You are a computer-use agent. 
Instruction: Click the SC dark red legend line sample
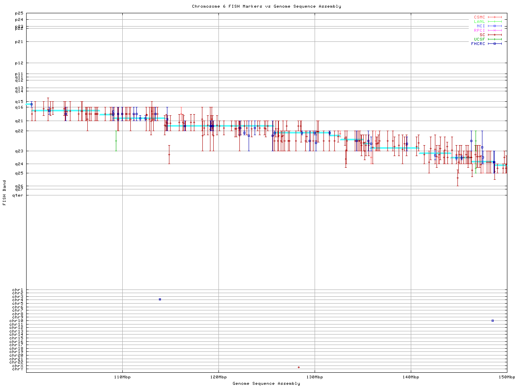494,35
